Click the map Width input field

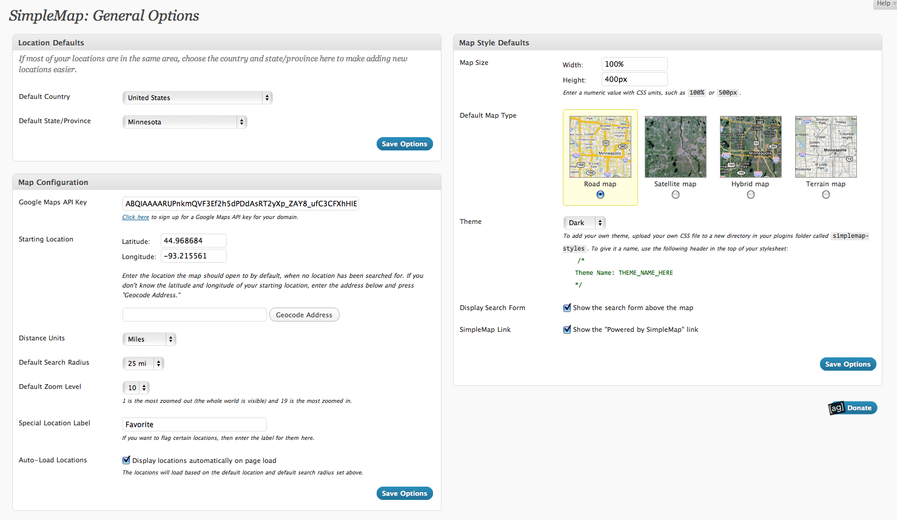(634, 64)
